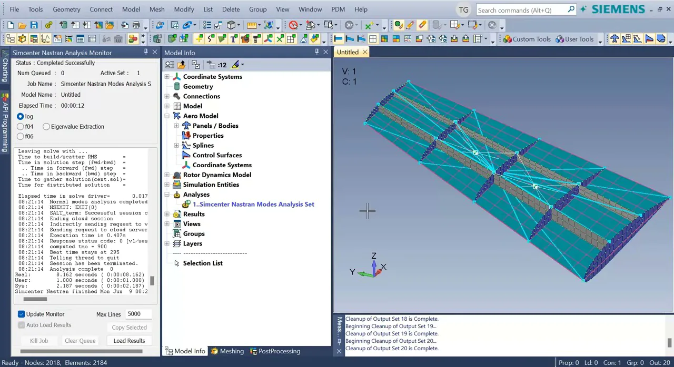Click the checkboxes icon in Model Info toolbar

point(195,65)
